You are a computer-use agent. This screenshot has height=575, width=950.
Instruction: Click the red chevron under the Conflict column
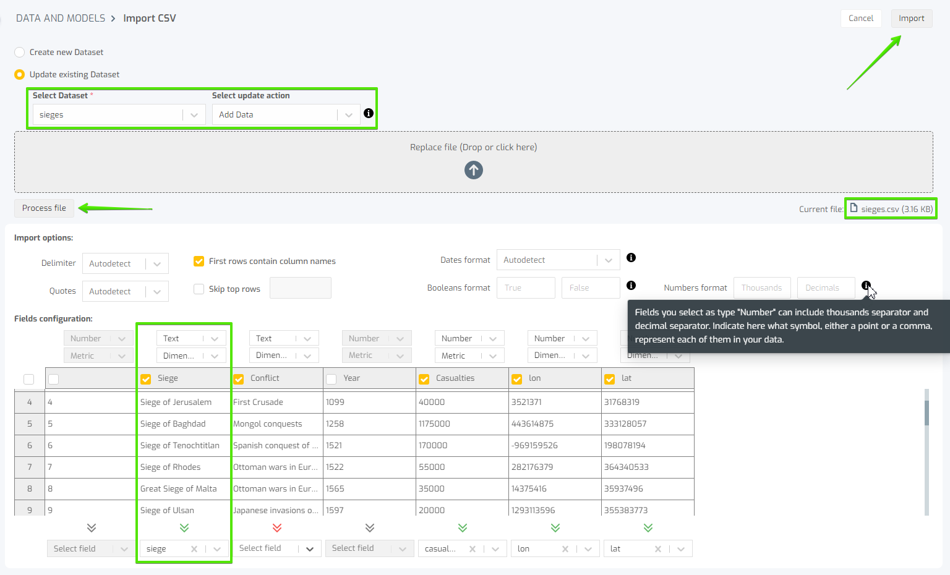click(276, 528)
